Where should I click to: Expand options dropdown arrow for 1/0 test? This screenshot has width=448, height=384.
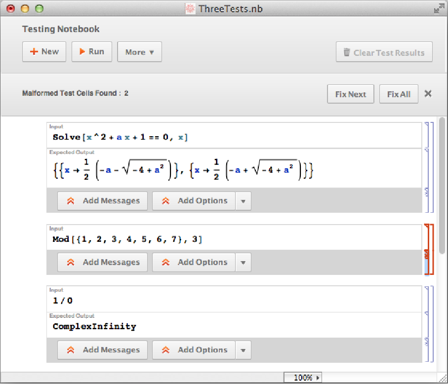pyautogui.click(x=243, y=350)
